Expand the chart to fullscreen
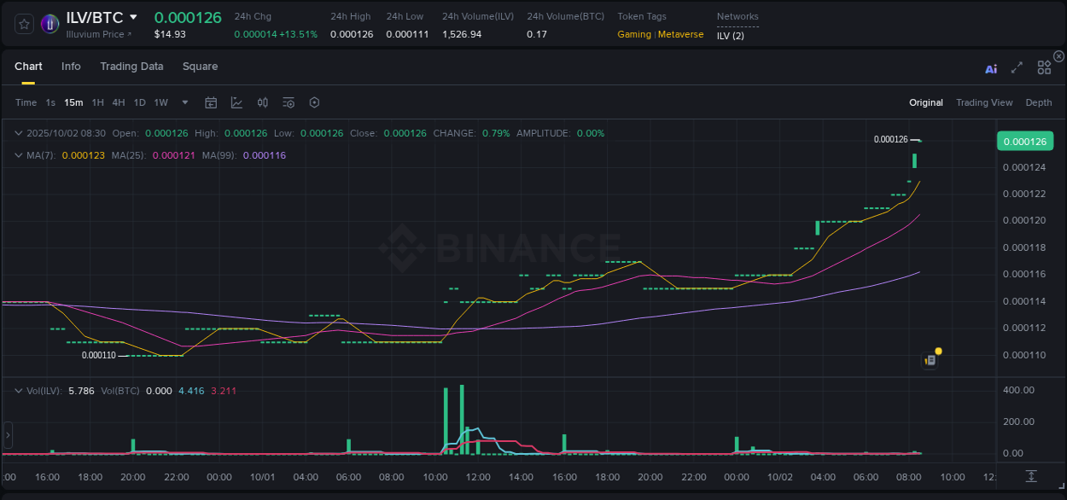This screenshot has height=500, width=1067. tap(1017, 68)
